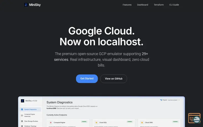Click the 'Cloud DNS' endpoint card title
203x127 pixels.
coord(149,122)
